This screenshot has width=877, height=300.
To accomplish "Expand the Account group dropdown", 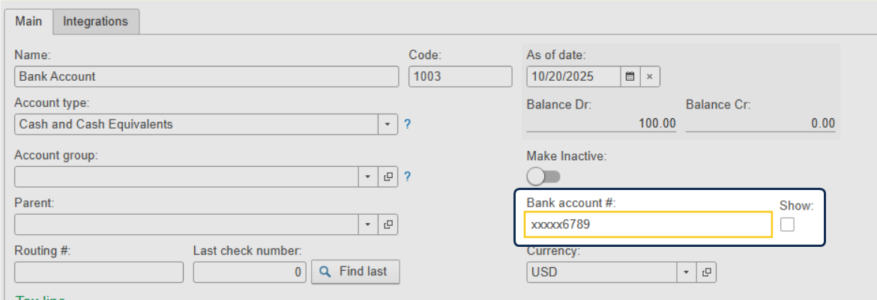I will tap(368, 177).
